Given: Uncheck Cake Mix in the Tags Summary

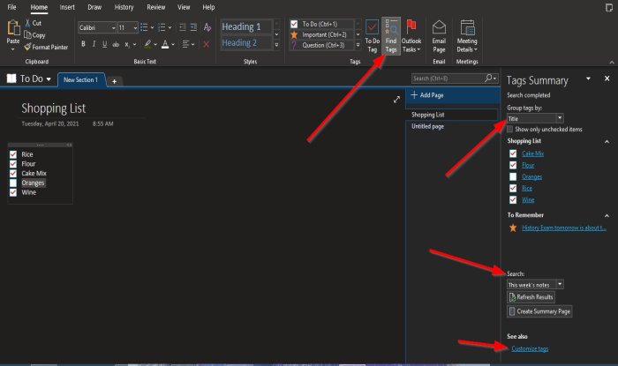Looking at the screenshot, I should [x=513, y=153].
